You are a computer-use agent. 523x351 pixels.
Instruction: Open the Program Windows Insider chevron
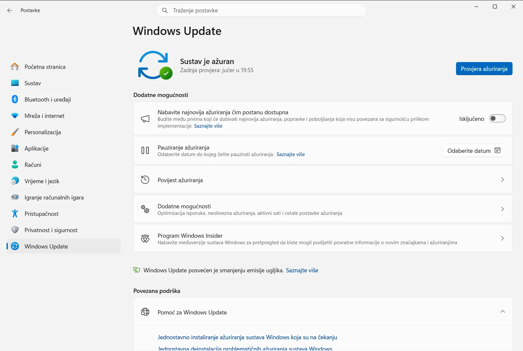502,238
